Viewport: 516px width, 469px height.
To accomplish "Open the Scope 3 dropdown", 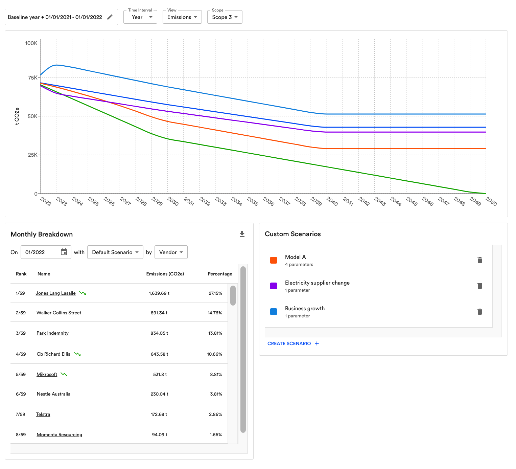I will point(225,17).
